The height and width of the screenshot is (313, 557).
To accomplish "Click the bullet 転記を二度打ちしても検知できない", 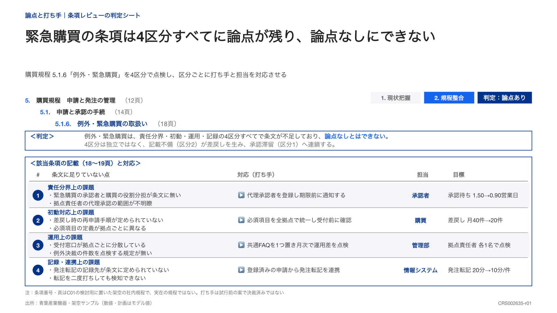I will click(x=97, y=278).
